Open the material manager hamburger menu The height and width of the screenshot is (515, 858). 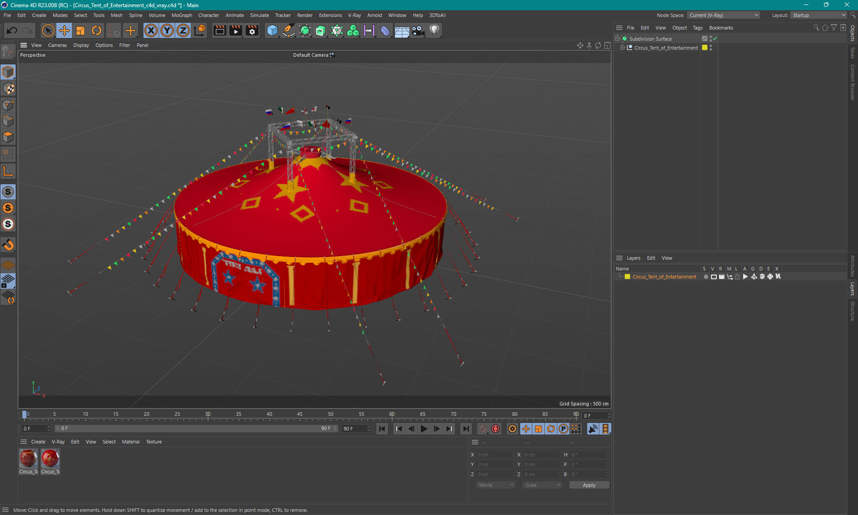pos(24,442)
